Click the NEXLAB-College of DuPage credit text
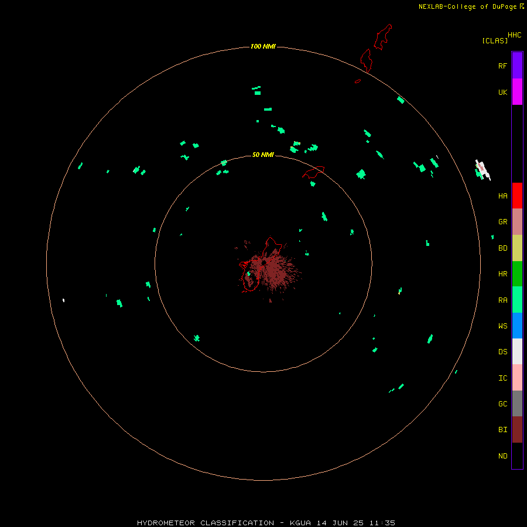 [467, 6]
